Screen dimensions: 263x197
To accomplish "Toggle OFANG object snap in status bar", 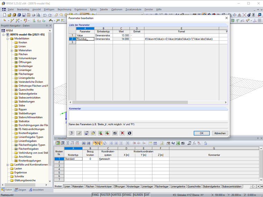I will tap(127, 195).
